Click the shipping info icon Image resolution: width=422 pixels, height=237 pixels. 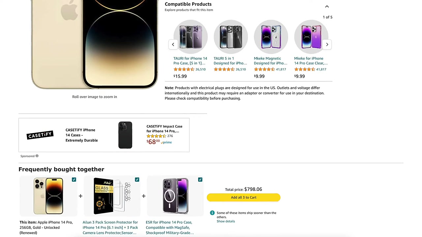[212, 213]
